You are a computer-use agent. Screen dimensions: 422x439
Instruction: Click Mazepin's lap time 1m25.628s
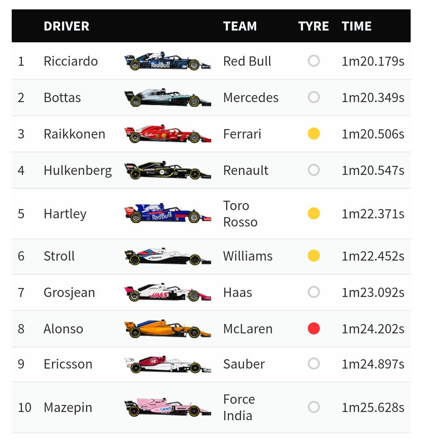coord(373,407)
